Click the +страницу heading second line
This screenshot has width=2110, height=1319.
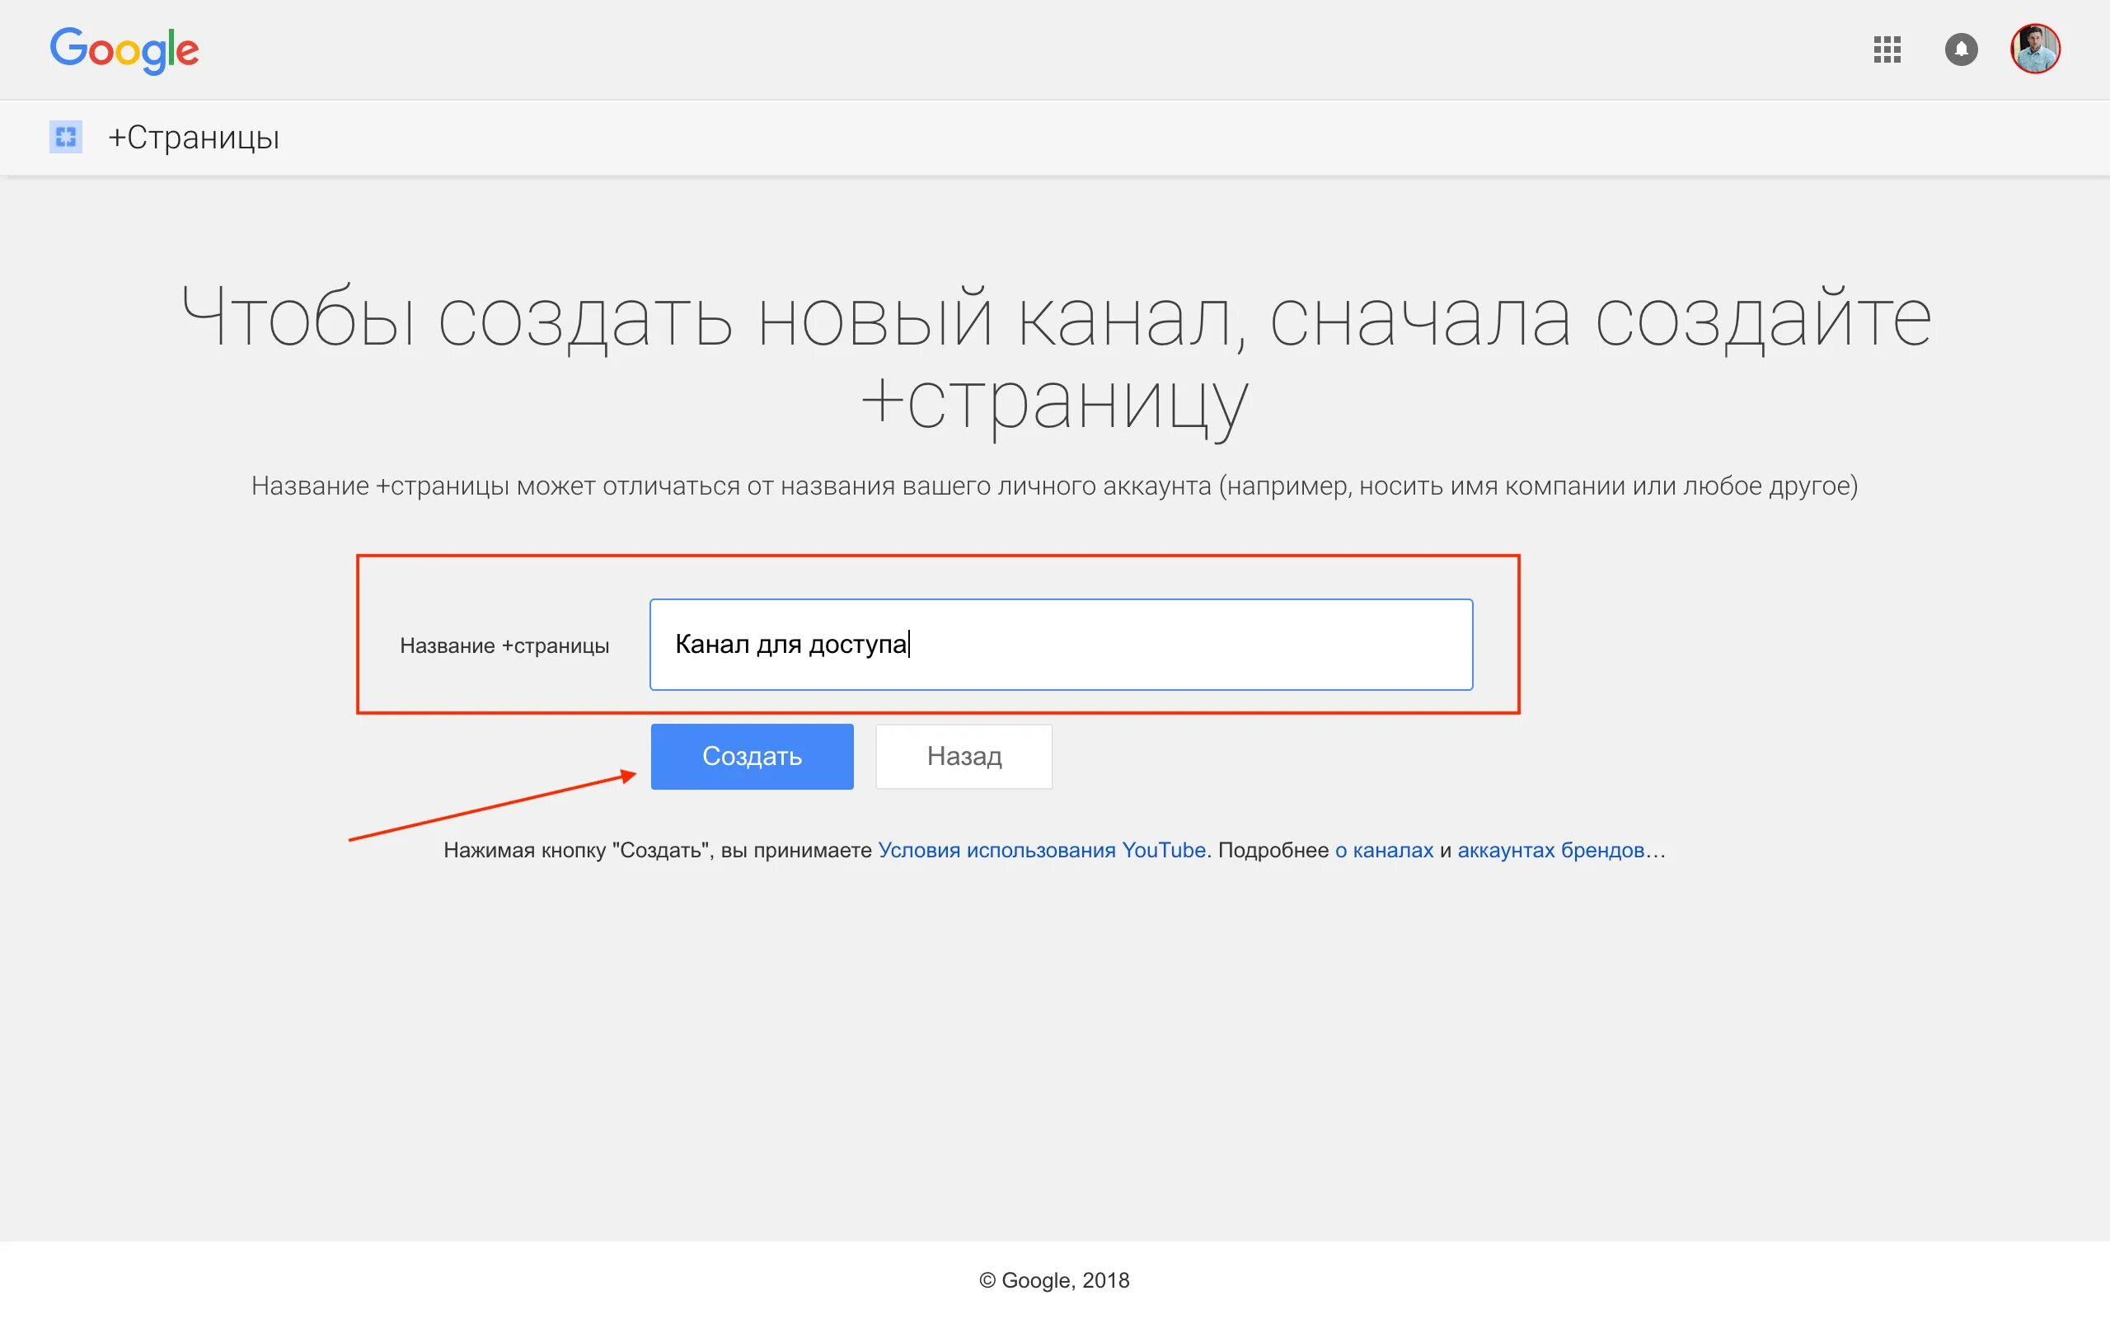[1055, 403]
